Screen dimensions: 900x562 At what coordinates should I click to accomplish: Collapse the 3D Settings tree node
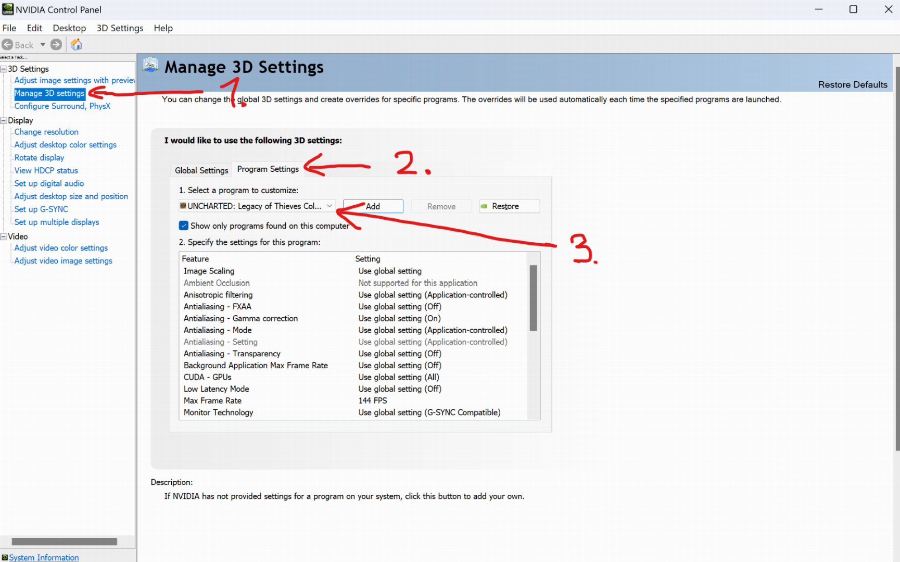(x=4, y=69)
